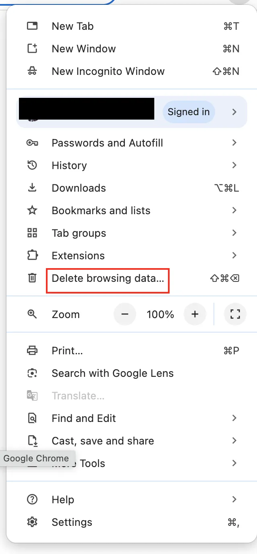The image size is (257, 554).
Task: Click the Downloads arrow icon
Action: (x=32, y=188)
